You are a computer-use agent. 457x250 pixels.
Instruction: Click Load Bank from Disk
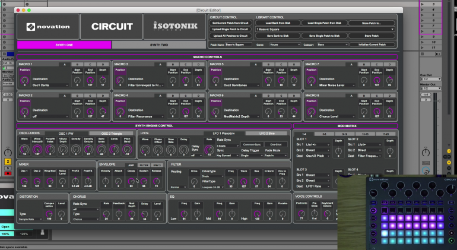click(278, 23)
